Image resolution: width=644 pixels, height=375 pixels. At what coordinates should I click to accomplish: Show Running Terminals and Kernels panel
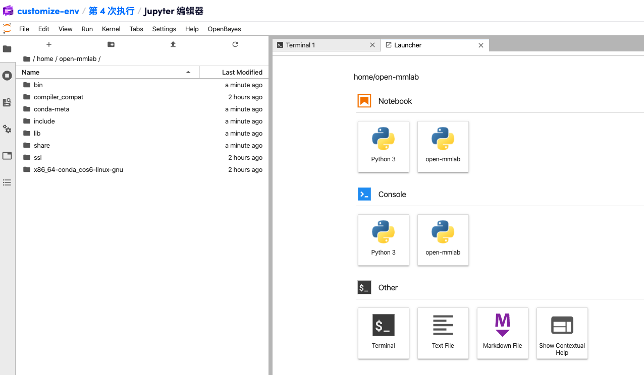[x=7, y=76]
